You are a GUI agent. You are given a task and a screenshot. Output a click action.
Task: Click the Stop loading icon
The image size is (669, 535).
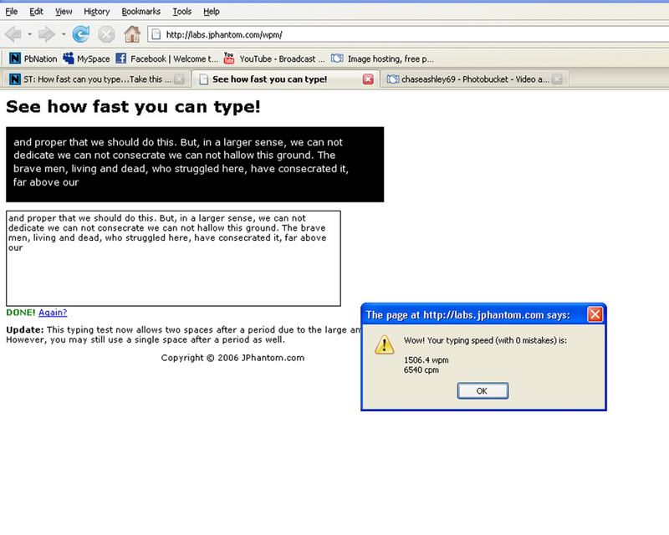[106, 34]
